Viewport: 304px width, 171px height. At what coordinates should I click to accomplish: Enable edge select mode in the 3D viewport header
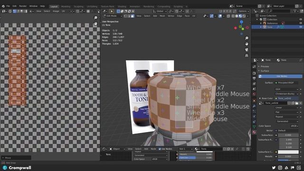pos(129,16)
